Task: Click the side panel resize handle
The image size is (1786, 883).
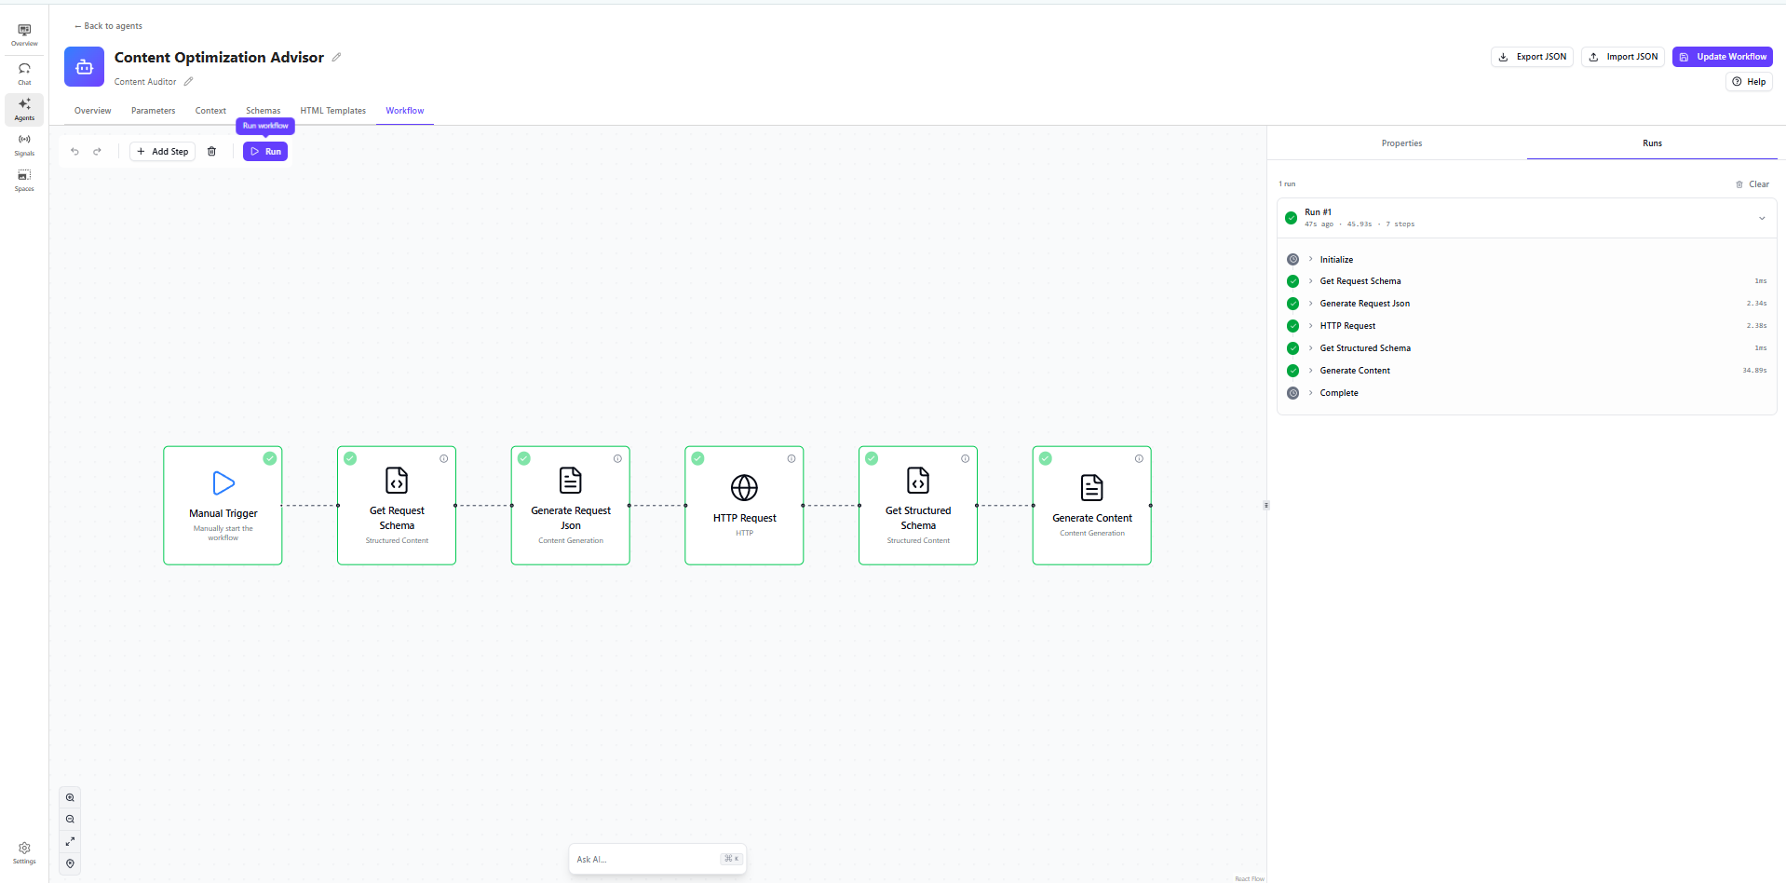Action: click(x=1266, y=505)
